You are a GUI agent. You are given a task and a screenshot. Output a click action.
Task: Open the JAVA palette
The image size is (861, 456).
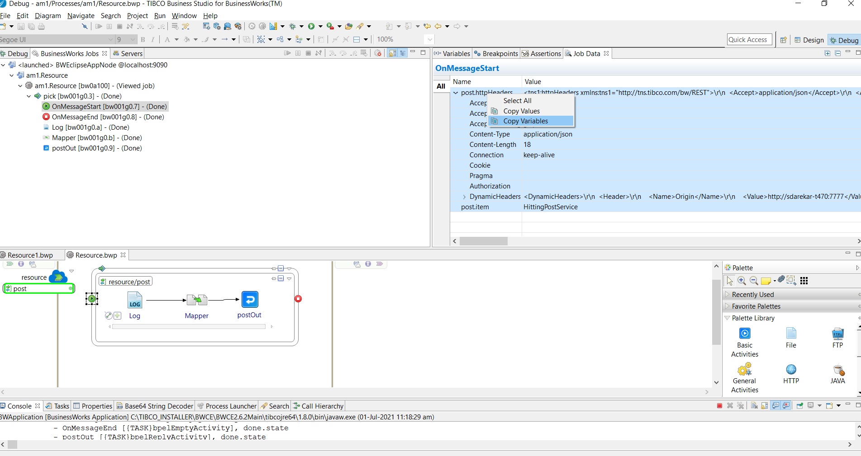(x=838, y=374)
